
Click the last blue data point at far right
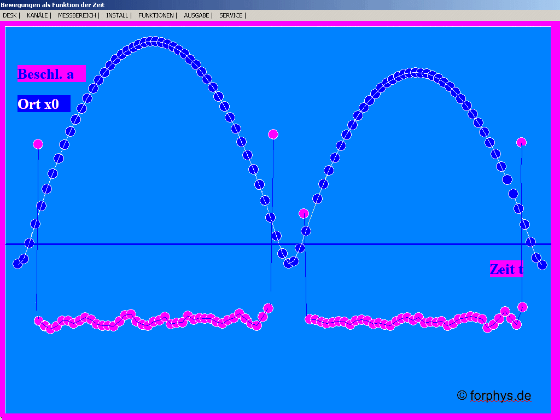(542, 265)
